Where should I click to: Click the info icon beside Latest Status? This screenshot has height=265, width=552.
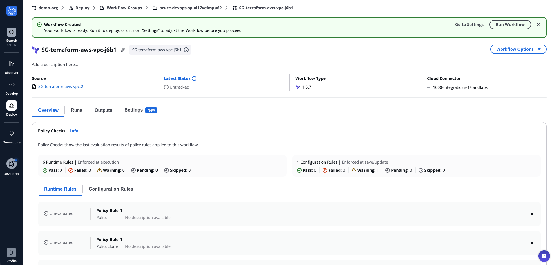194,78
